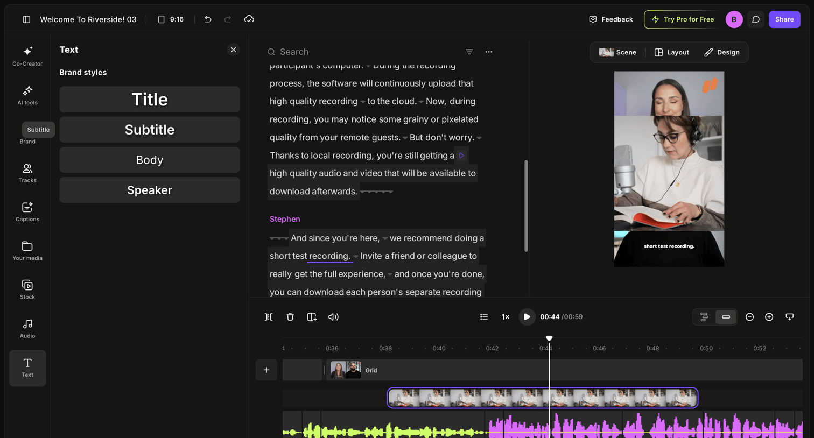
Task: Zoom in the timeline
Action: point(769,317)
